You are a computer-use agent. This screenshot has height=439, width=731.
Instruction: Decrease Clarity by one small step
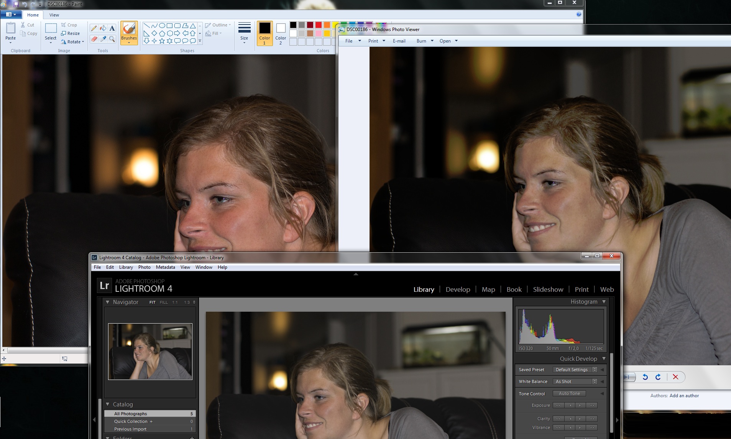point(569,419)
